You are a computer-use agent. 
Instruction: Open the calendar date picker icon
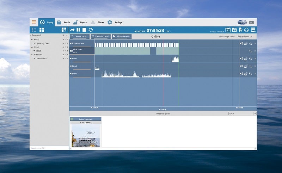click(228, 30)
